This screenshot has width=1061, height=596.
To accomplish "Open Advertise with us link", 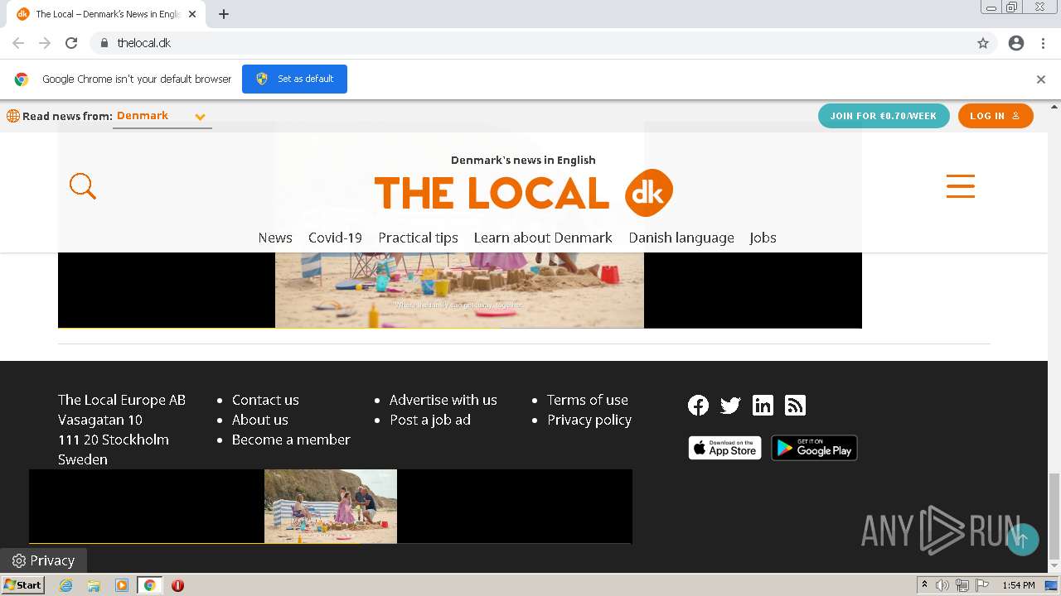I will 443,400.
